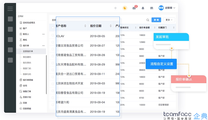Viewport: 208px width, 120px height.
Task: Open the more options dots beside 联系人
Action: [x=43, y=34]
